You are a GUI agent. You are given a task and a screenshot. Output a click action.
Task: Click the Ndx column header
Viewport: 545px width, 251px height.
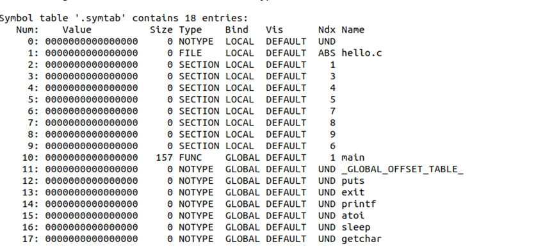tap(327, 30)
